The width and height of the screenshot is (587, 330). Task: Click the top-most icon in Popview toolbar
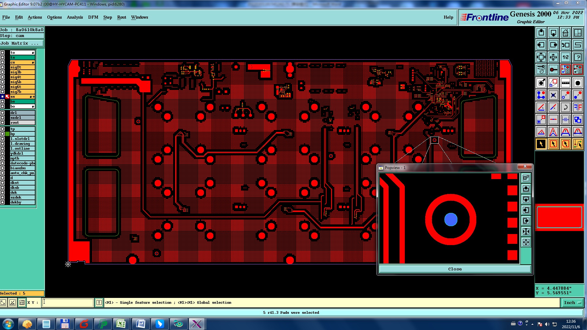click(526, 178)
